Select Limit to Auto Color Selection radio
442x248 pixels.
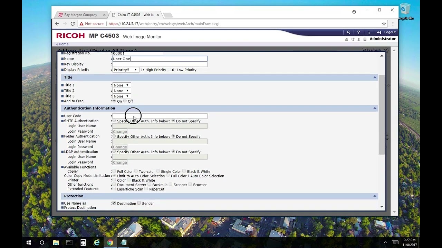114,176
